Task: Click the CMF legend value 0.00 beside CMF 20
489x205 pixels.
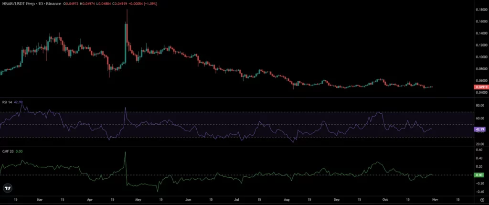Action: [x=19, y=151]
